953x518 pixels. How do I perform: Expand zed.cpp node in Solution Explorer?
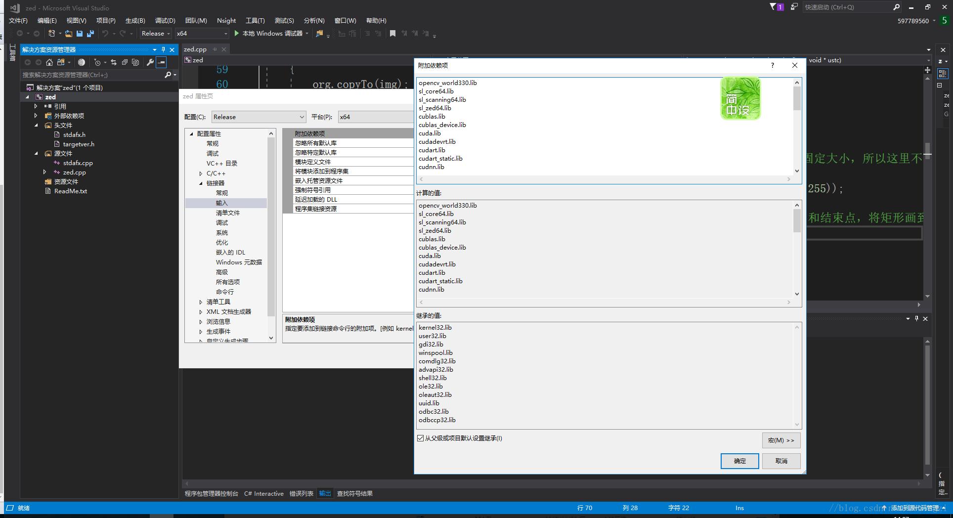pyautogui.click(x=45, y=173)
